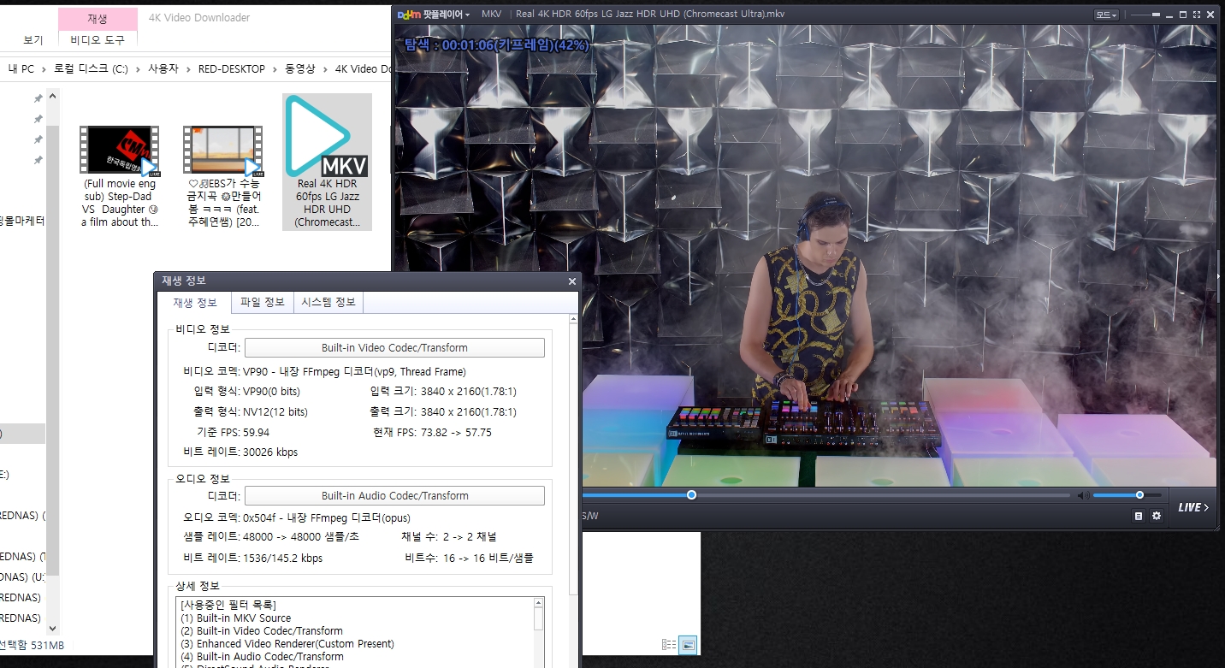Select Built-in MKV Source filter entry
1225x668 pixels.
pyautogui.click(x=235, y=618)
